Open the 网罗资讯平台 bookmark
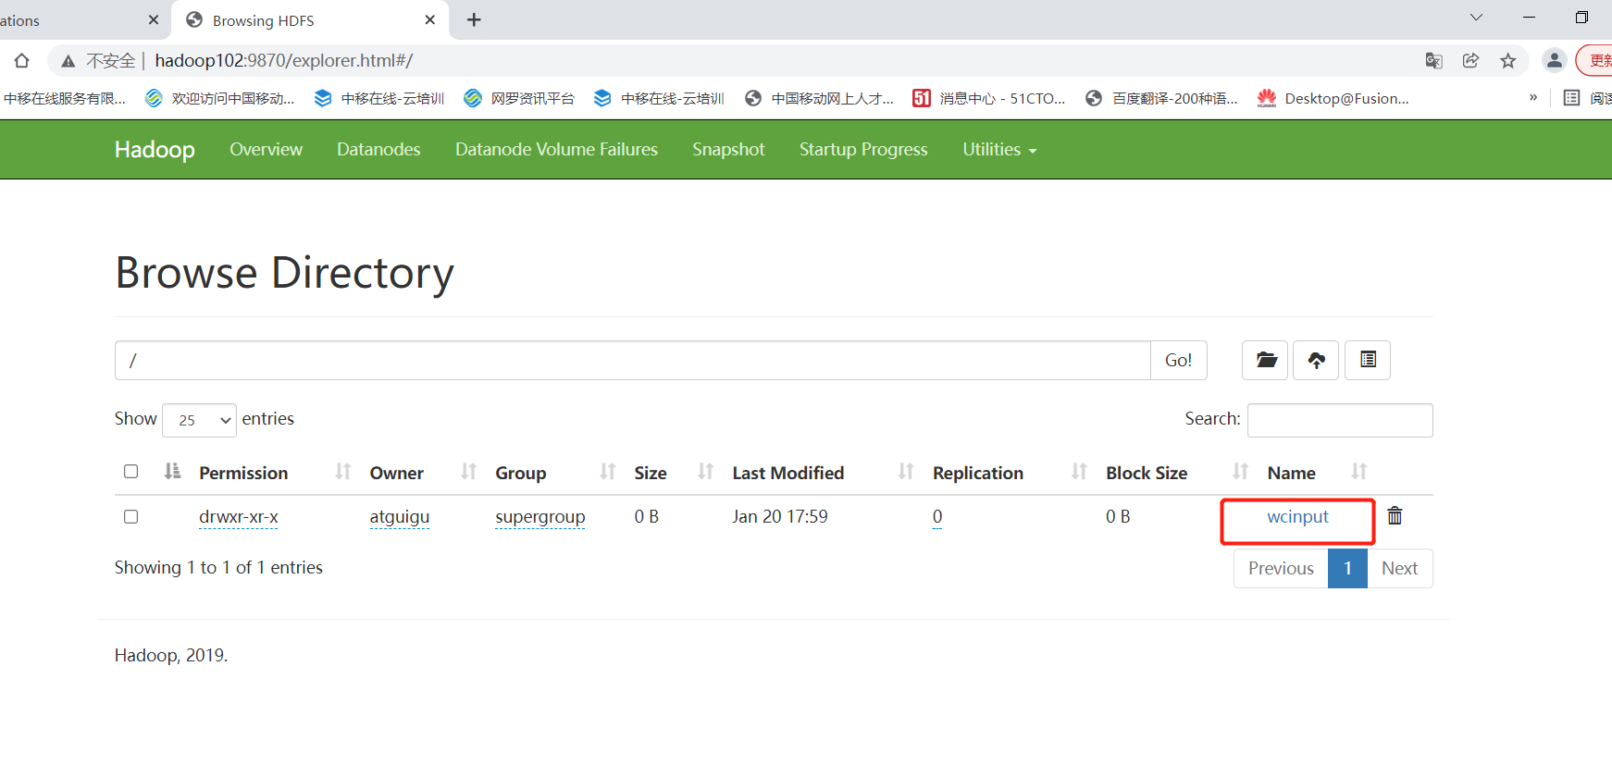Image resolution: width=1612 pixels, height=765 pixels. click(x=519, y=98)
